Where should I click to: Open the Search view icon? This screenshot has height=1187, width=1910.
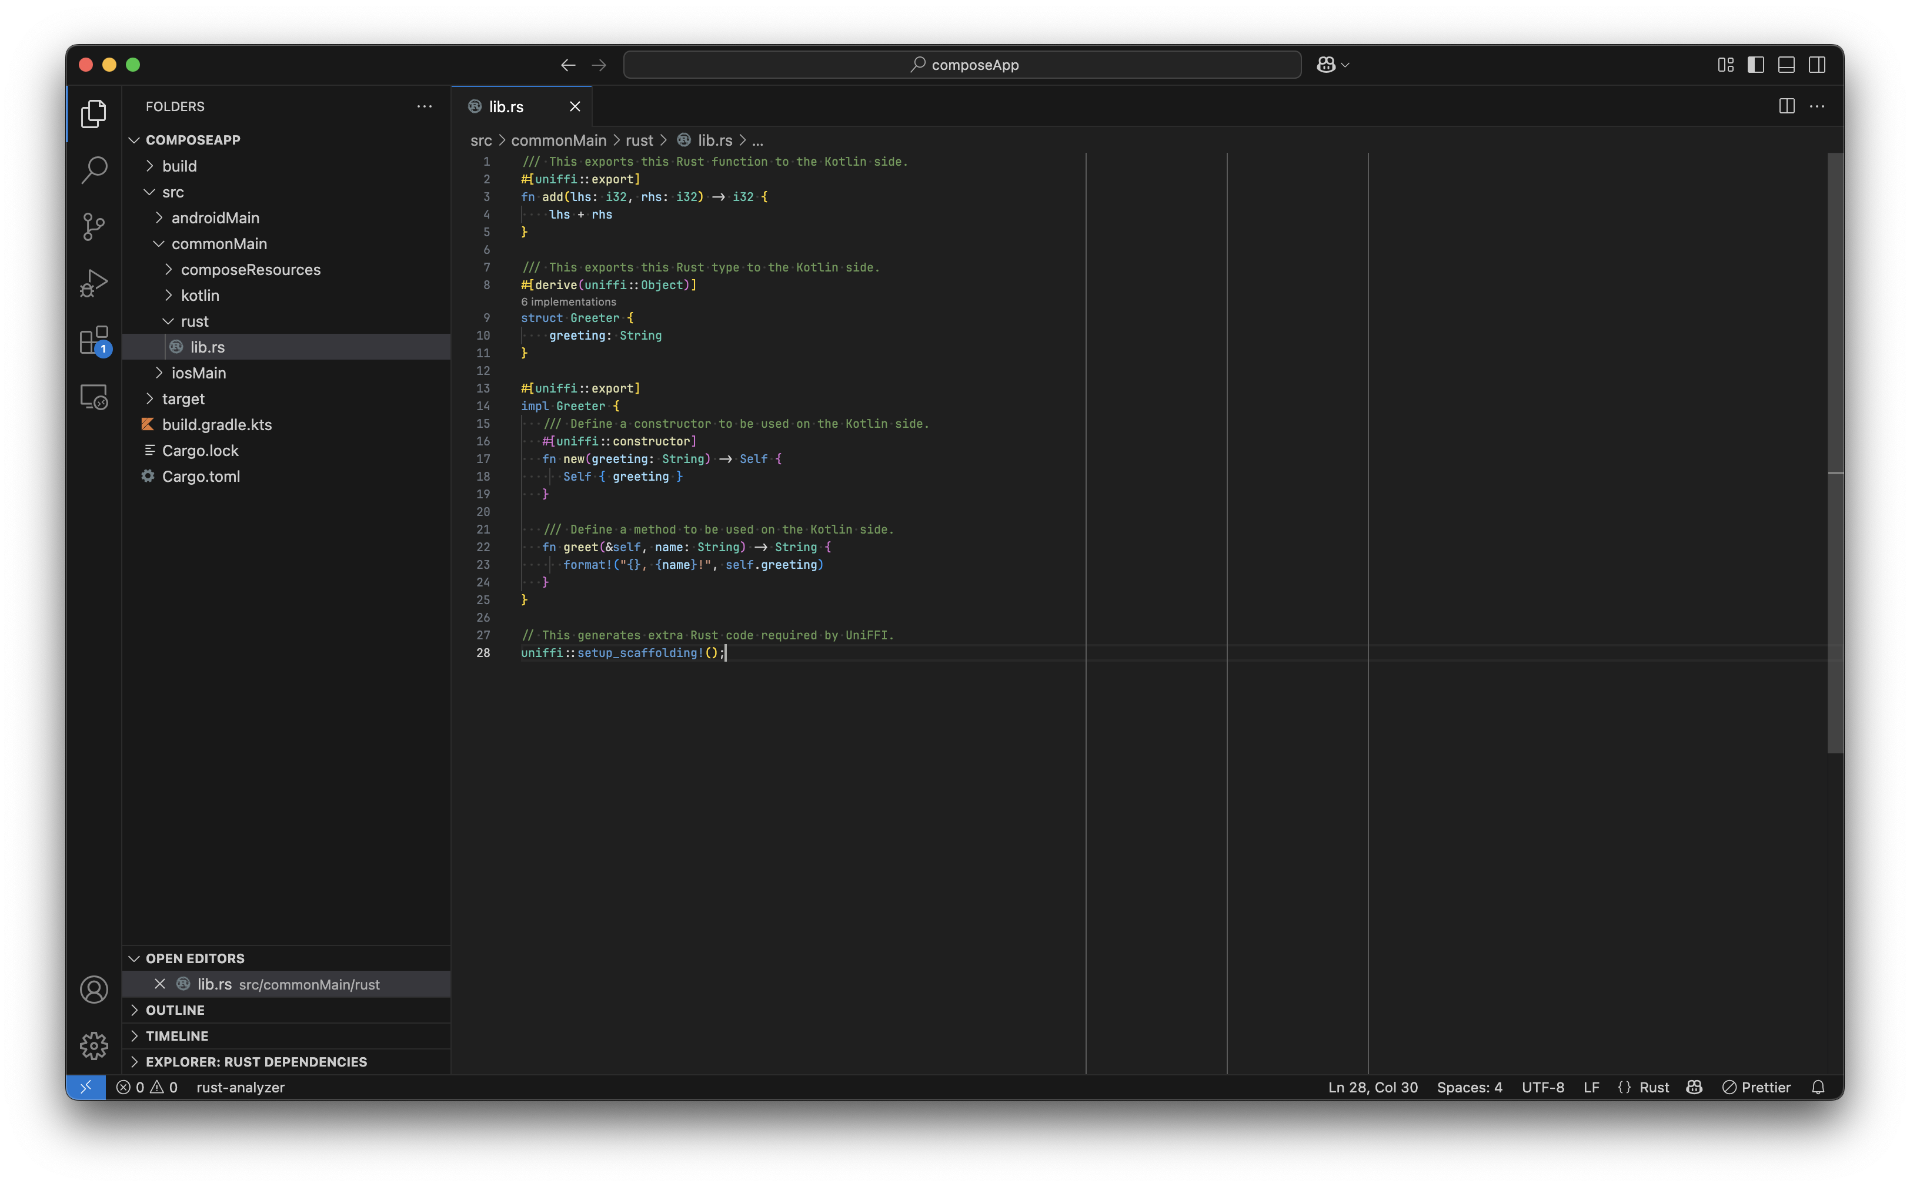(94, 170)
